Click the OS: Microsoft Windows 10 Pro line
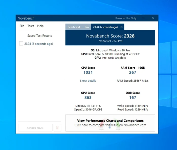 [x=110, y=50]
